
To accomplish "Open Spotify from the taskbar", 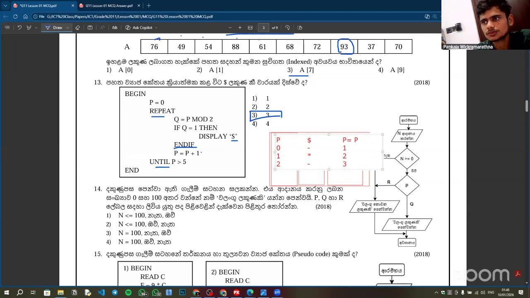I will pos(128,293).
